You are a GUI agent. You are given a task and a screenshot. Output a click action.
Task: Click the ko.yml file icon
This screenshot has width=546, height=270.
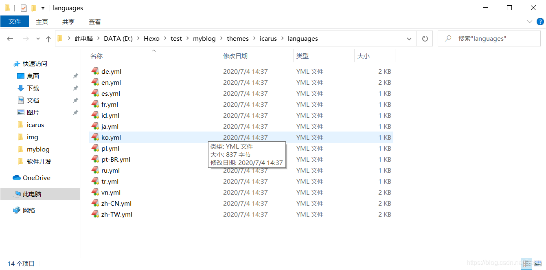click(x=95, y=137)
